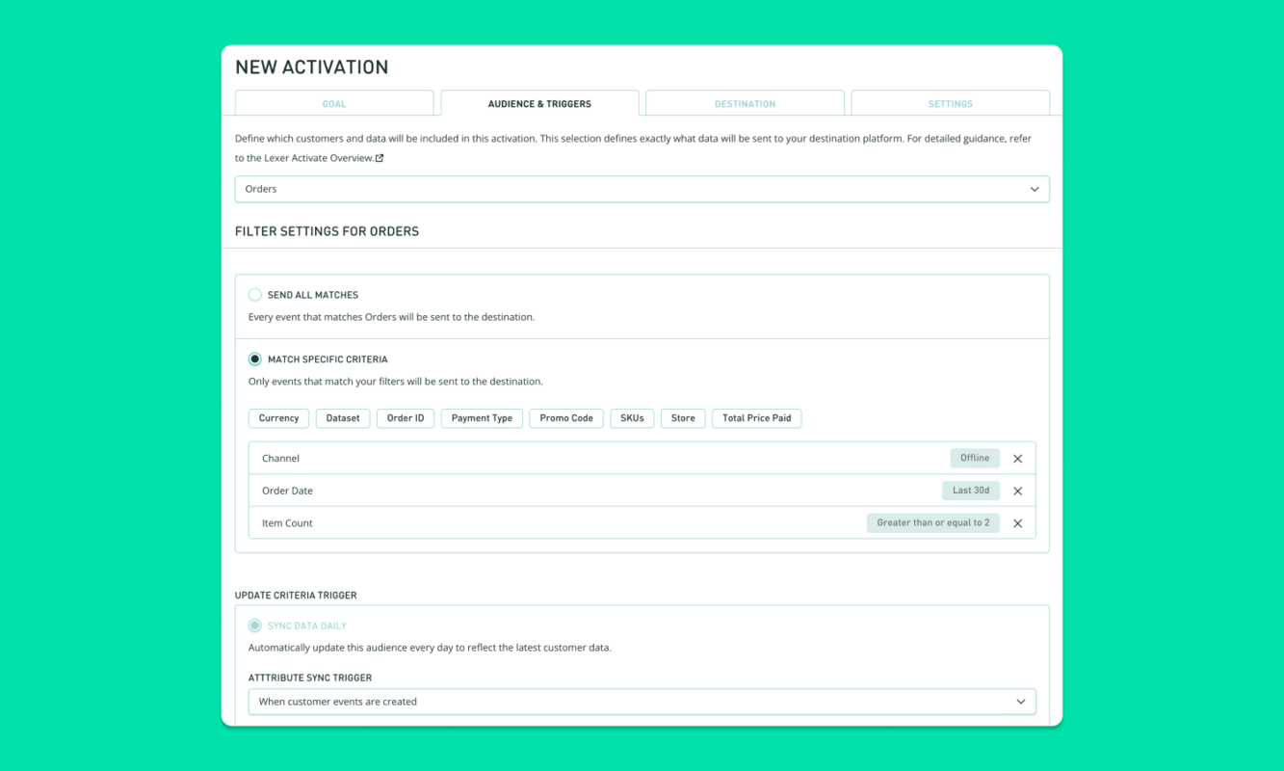Add a Promo Code filter chip

click(565, 418)
